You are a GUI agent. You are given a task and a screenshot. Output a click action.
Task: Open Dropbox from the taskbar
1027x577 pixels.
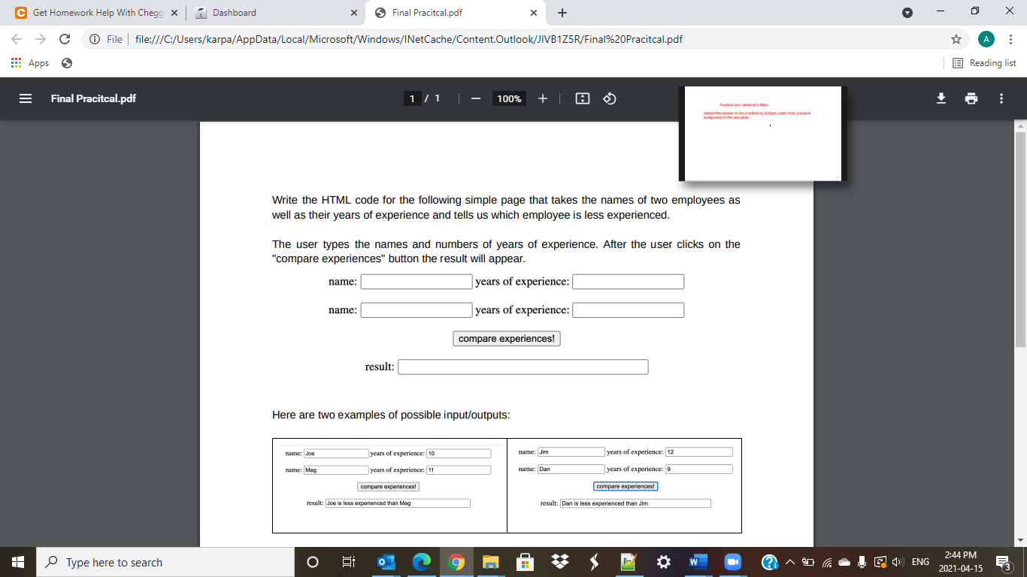click(560, 562)
